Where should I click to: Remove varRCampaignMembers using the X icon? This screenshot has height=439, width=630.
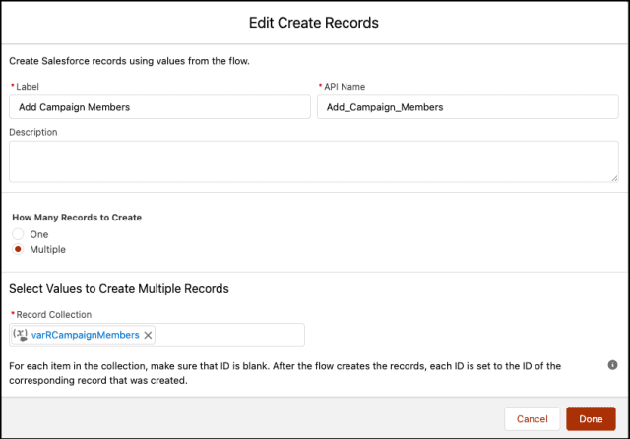pos(148,335)
